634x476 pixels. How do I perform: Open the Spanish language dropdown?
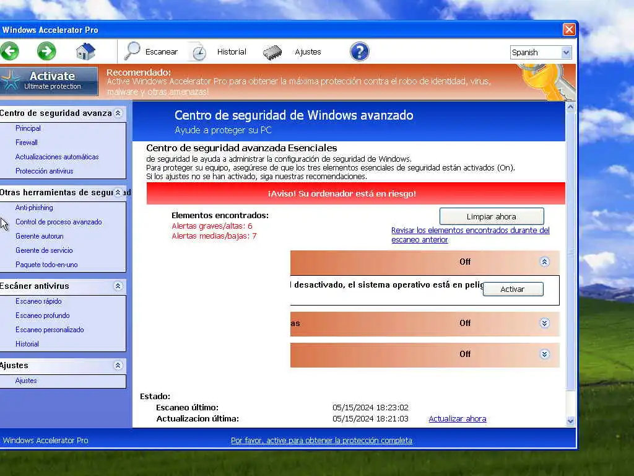pos(541,52)
